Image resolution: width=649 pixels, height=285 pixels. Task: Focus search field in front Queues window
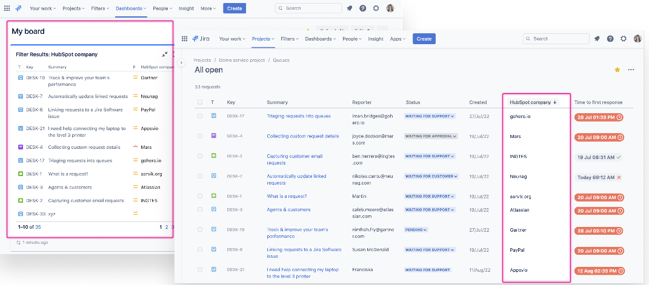(x=556, y=38)
